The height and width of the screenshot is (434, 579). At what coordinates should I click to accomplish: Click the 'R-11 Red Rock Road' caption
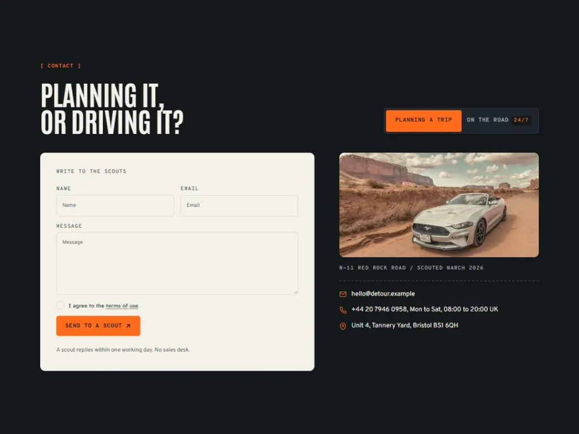click(x=412, y=268)
